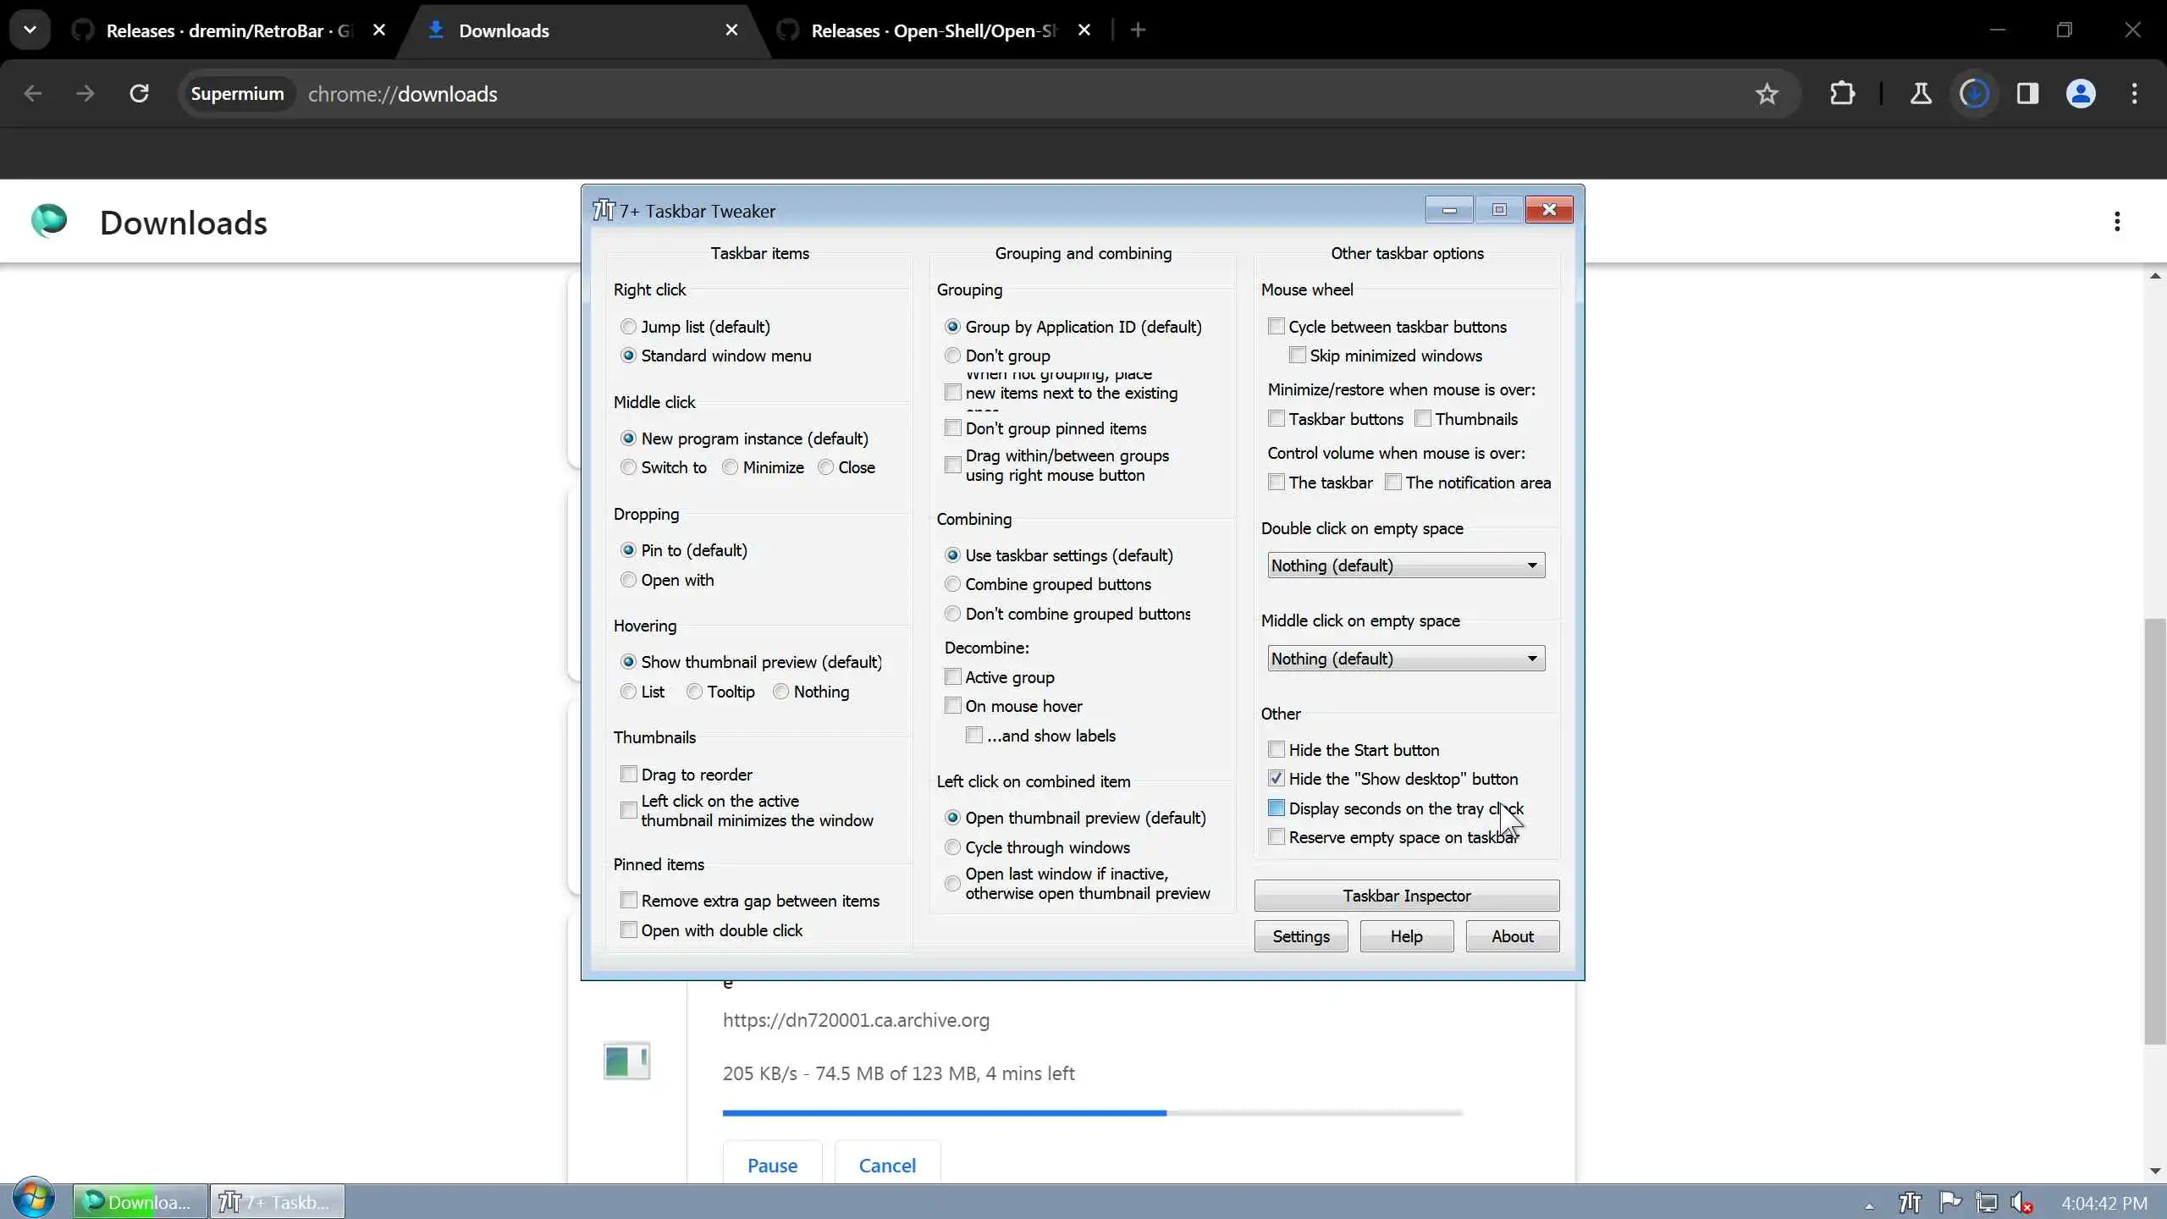Select Jump list (default) radio button
The image size is (2167, 1219).
click(628, 327)
